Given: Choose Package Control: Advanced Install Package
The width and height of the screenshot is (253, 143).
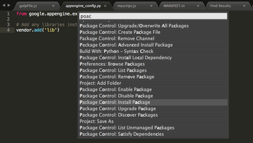Looking at the screenshot, I should click(153, 45).
